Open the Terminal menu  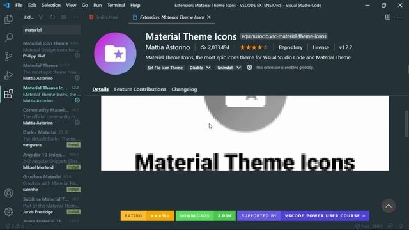pyautogui.click(x=116, y=5)
